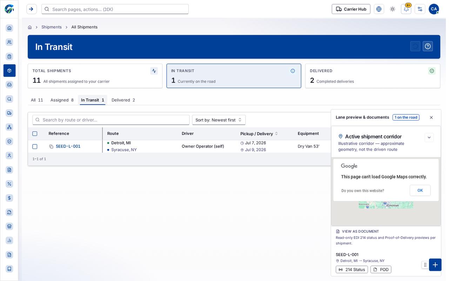This screenshot has height=281, width=449.
Task: Check the SEED-L-001 row checkbox
Action: pyautogui.click(x=35, y=146)
